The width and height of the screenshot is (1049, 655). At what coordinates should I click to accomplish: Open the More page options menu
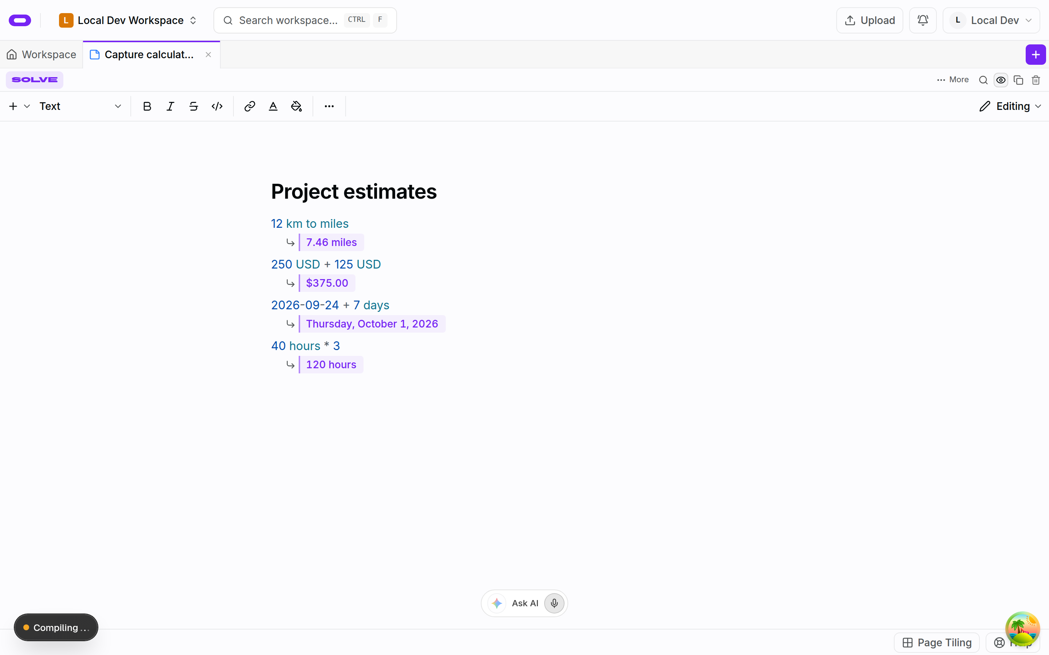953,80
